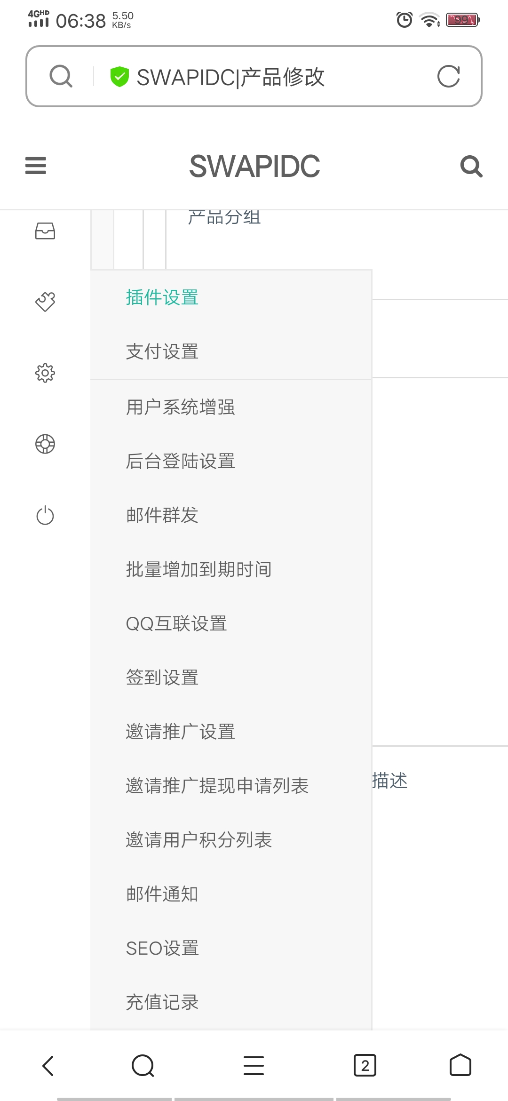Select the settings gear sidebar icon
This screenshot has height=1101, width=508.
[x=45, y=373]
